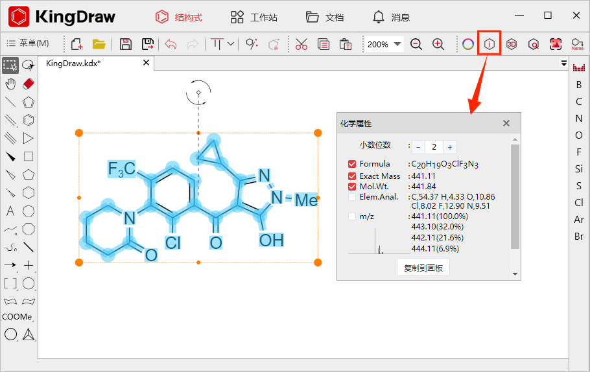The width and height of the screenshot is (590, 372).
Task: Zoom out with the minus magnifier
Action: point(416,44)
